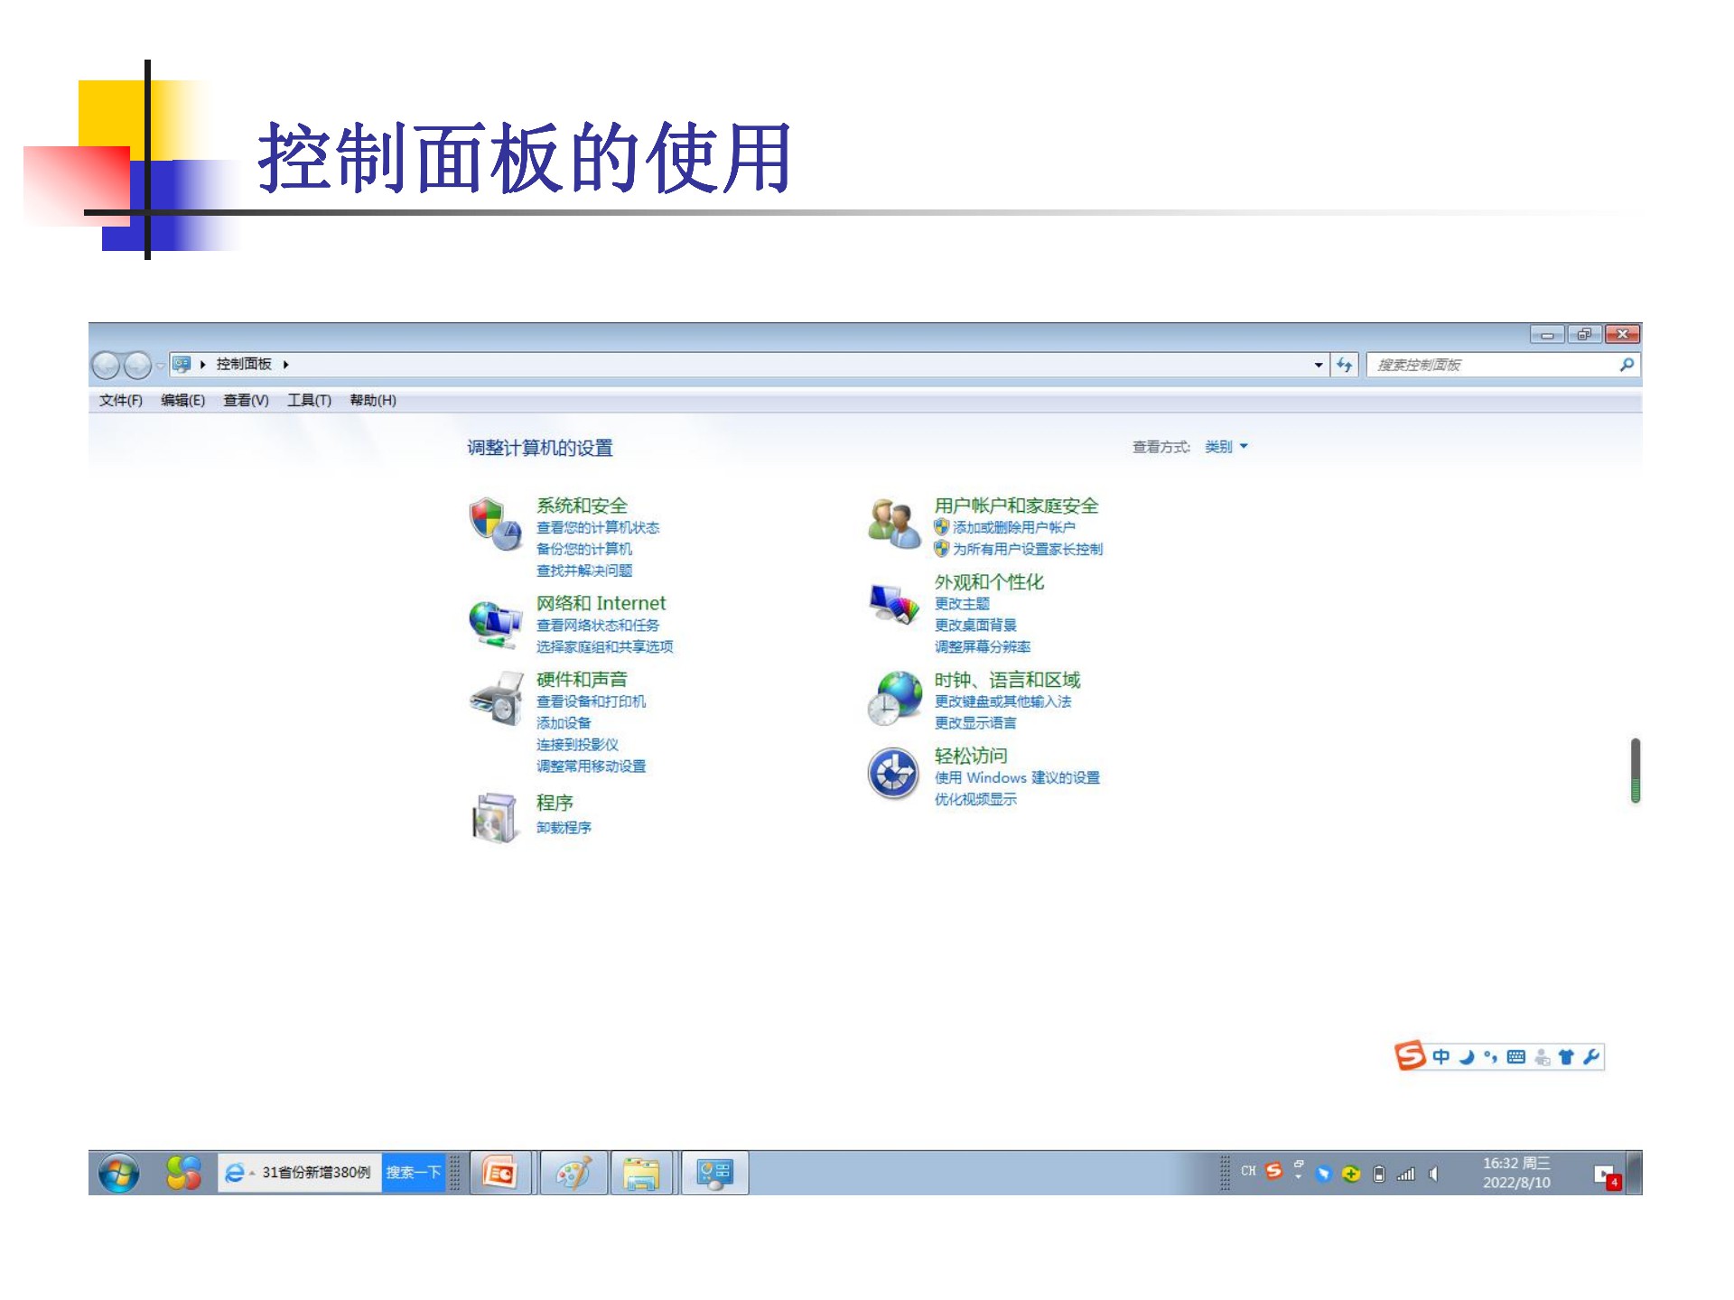This screenshot has height=1300, width=1734.
Task: Expand the View by 类别 dropdown
Action: coord(1226,447)
